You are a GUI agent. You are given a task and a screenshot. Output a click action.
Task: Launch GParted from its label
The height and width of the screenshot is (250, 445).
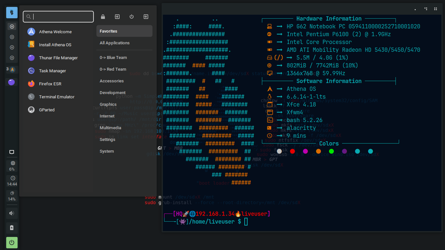click(x=47, y=110)
